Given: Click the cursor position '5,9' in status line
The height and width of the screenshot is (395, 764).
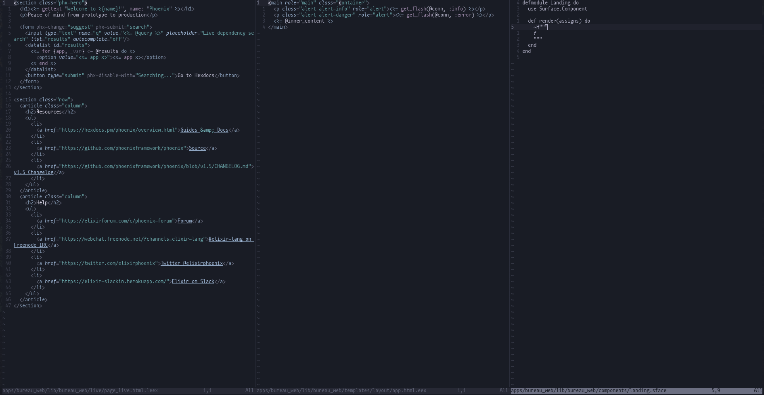Looking at the screenshot, I should (x=716, y=391).
